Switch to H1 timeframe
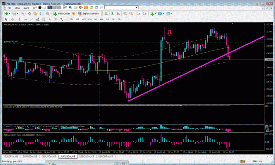275x165 pixels. (x=95, y=19)
